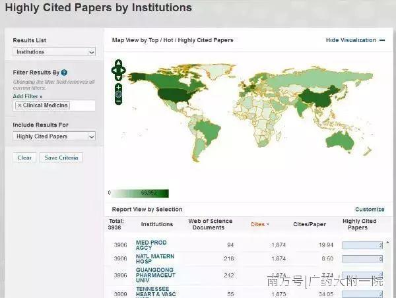Sort the table by Cites column
Screen dimensions: 396x298
(259, 224)
